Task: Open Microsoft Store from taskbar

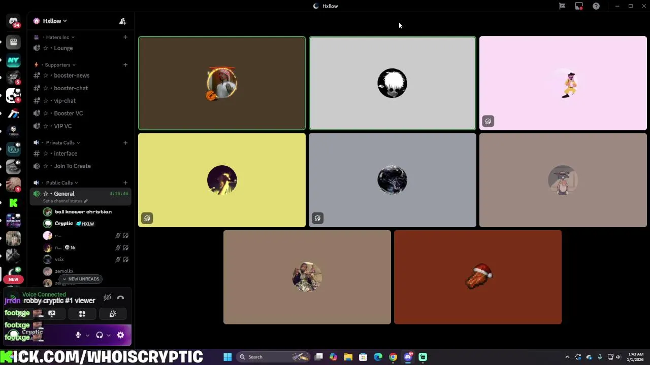Action: 363,357
